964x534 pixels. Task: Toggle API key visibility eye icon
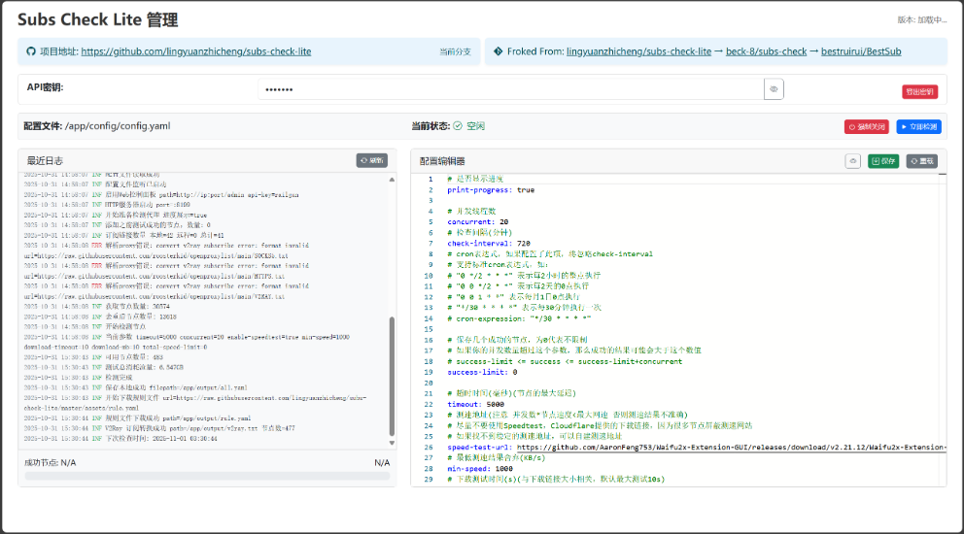pos(774,89)
